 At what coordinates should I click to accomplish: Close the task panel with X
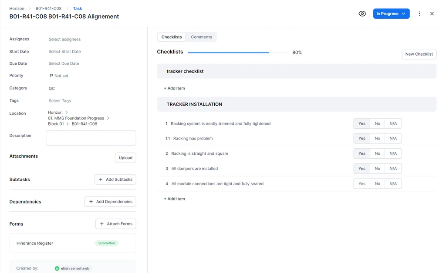[432, 13]
